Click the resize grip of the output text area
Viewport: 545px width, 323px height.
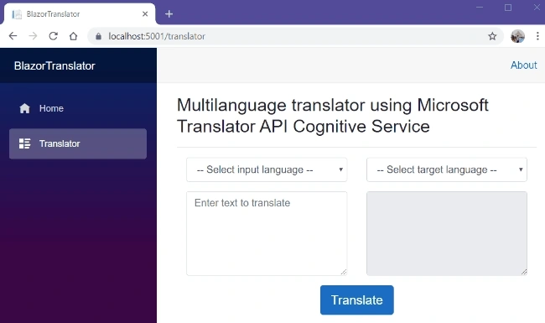click(524, 272)
